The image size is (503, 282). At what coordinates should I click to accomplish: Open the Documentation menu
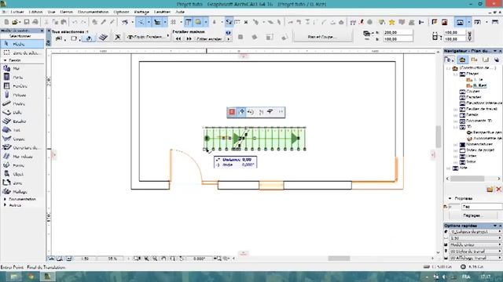tap(93, 12)
